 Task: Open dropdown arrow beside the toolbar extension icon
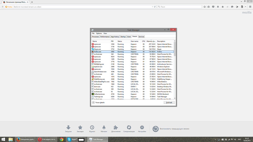tap(246, 7)
